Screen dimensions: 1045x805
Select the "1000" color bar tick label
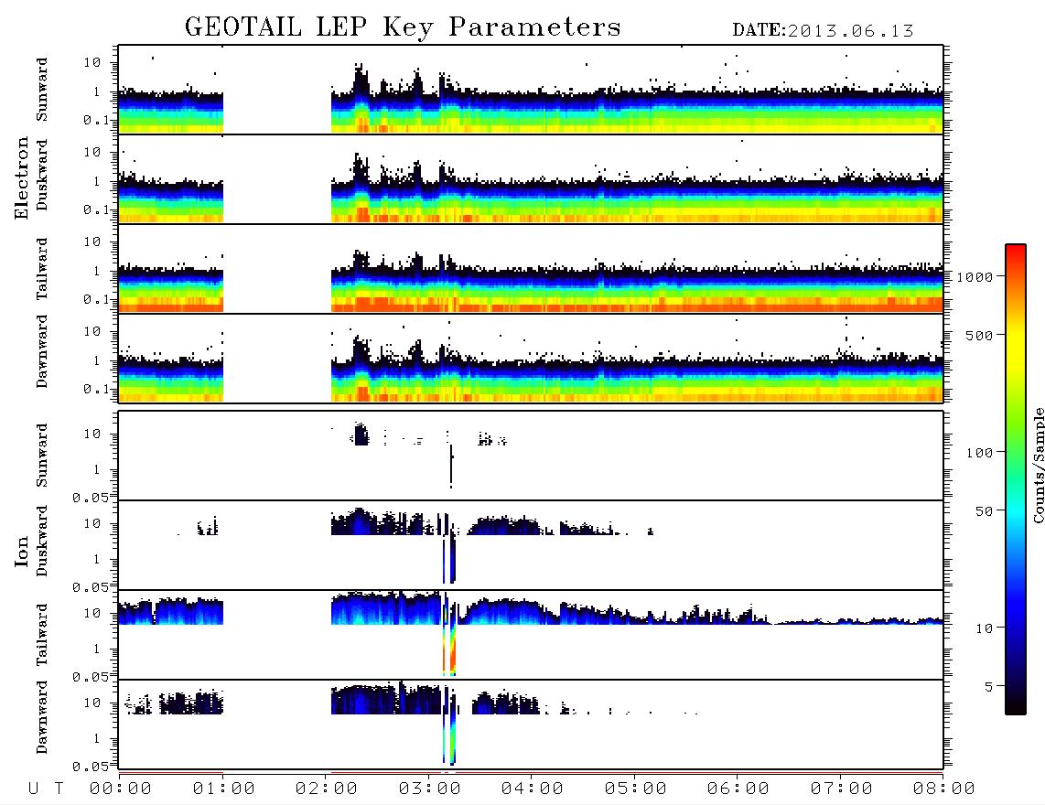(975, 277)
